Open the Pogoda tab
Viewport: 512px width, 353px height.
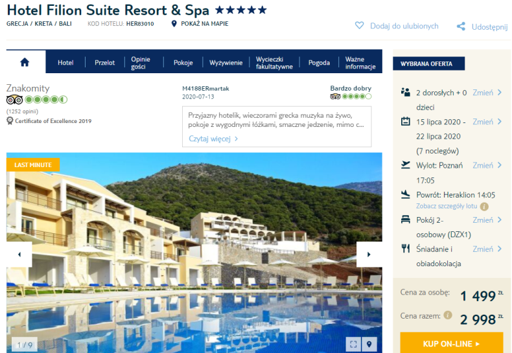(319, 62)
